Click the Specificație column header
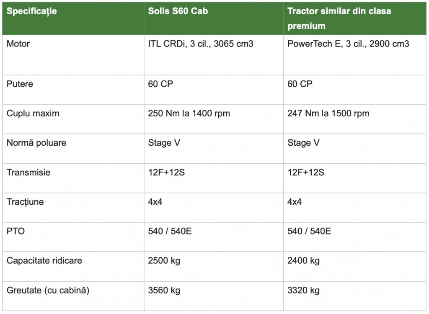429x314 pixels. (x=32, y=11)
